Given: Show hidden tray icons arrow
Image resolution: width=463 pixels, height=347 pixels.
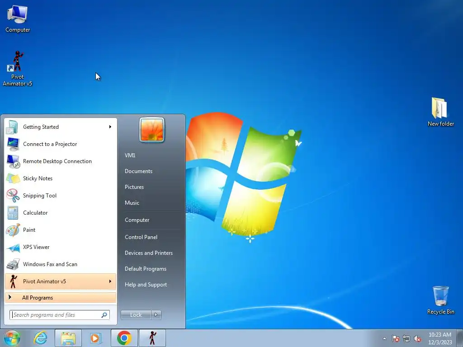Looking at the screenshot, I should coord(384,339).
